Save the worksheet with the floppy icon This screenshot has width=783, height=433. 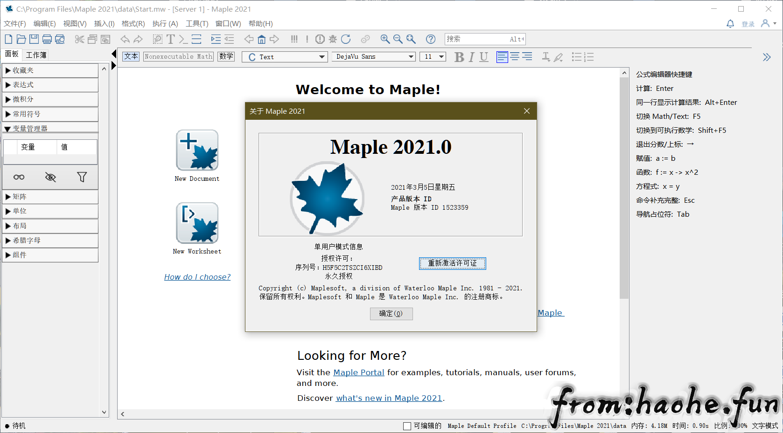tap(34, 39)
